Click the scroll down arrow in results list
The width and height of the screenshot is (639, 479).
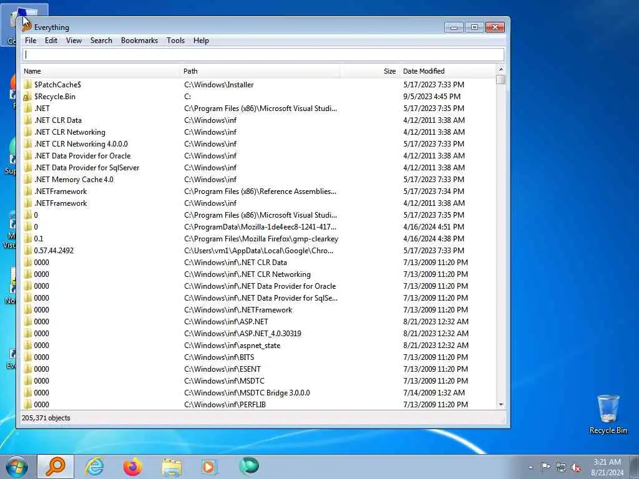pos(501,404)
